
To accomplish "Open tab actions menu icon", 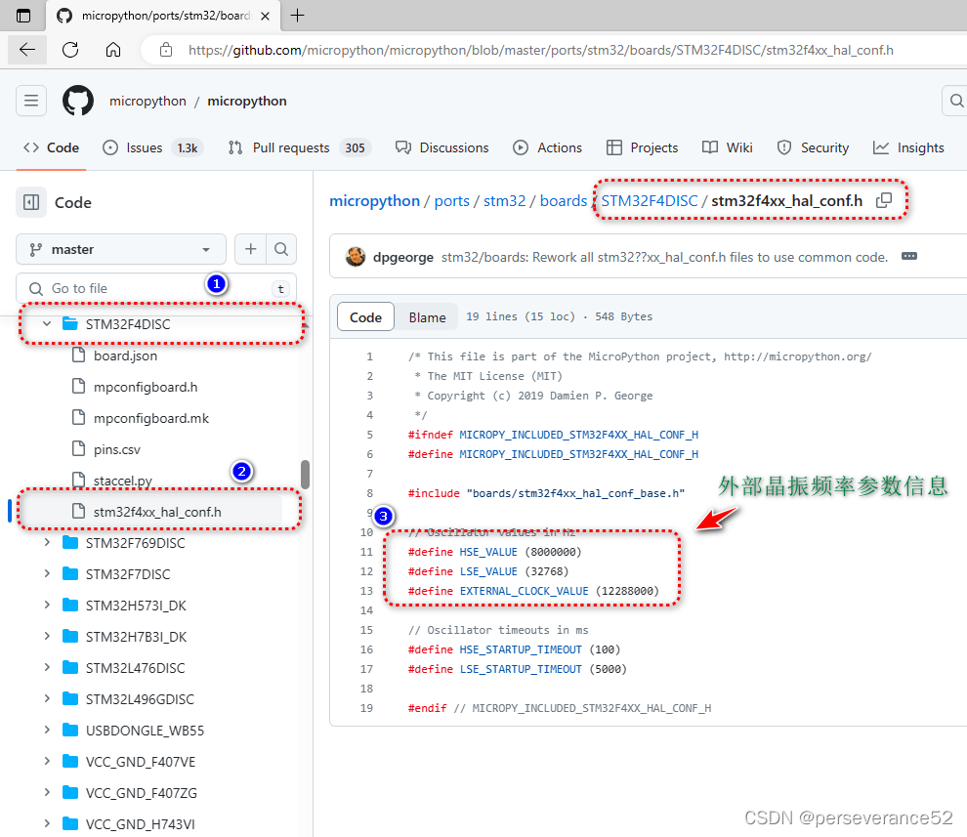I will [x=23, y=16].
